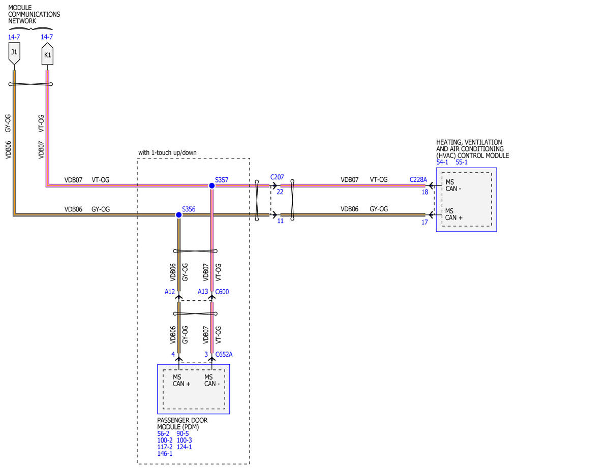Jump to page reference 56-2
Viewport: 610px width, 471px height.
coord(163,434)
